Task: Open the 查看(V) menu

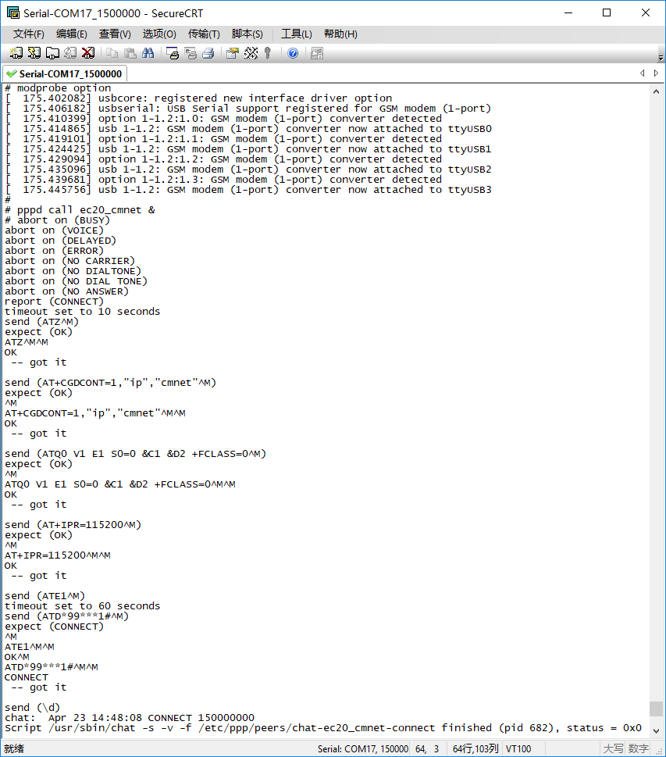Action: point(115,34)
